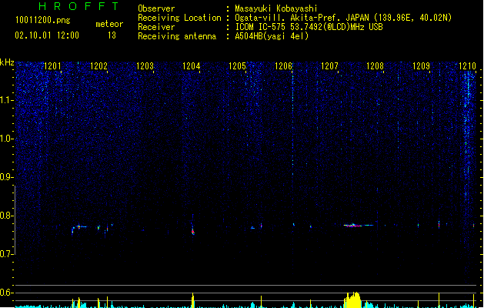484x308 pixels.
Task: Select the file name 10011200.png
Action: click(x=42, y=20)
